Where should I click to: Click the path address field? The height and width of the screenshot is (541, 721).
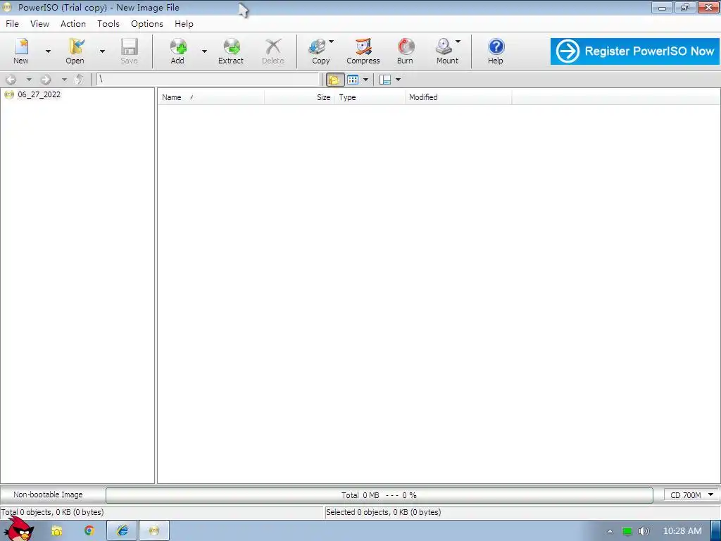coord(208,80)
